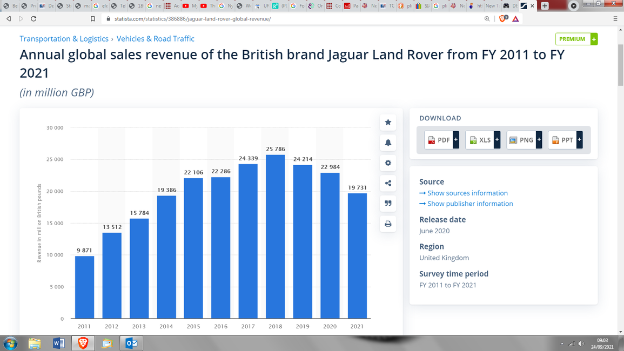
Task: Share the statistic via share icon
Action: click(388, 183)
